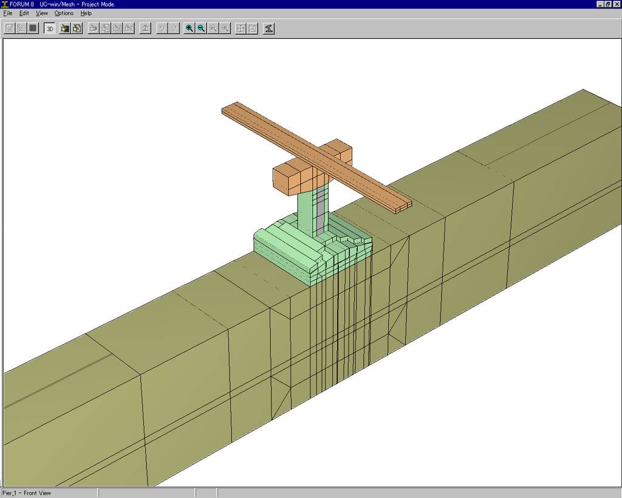
Task: Open the View menu
Action: point(41,13)
